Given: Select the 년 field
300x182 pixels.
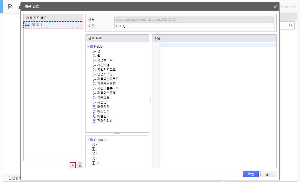Looking at the screenshot, I should [99, 51].
